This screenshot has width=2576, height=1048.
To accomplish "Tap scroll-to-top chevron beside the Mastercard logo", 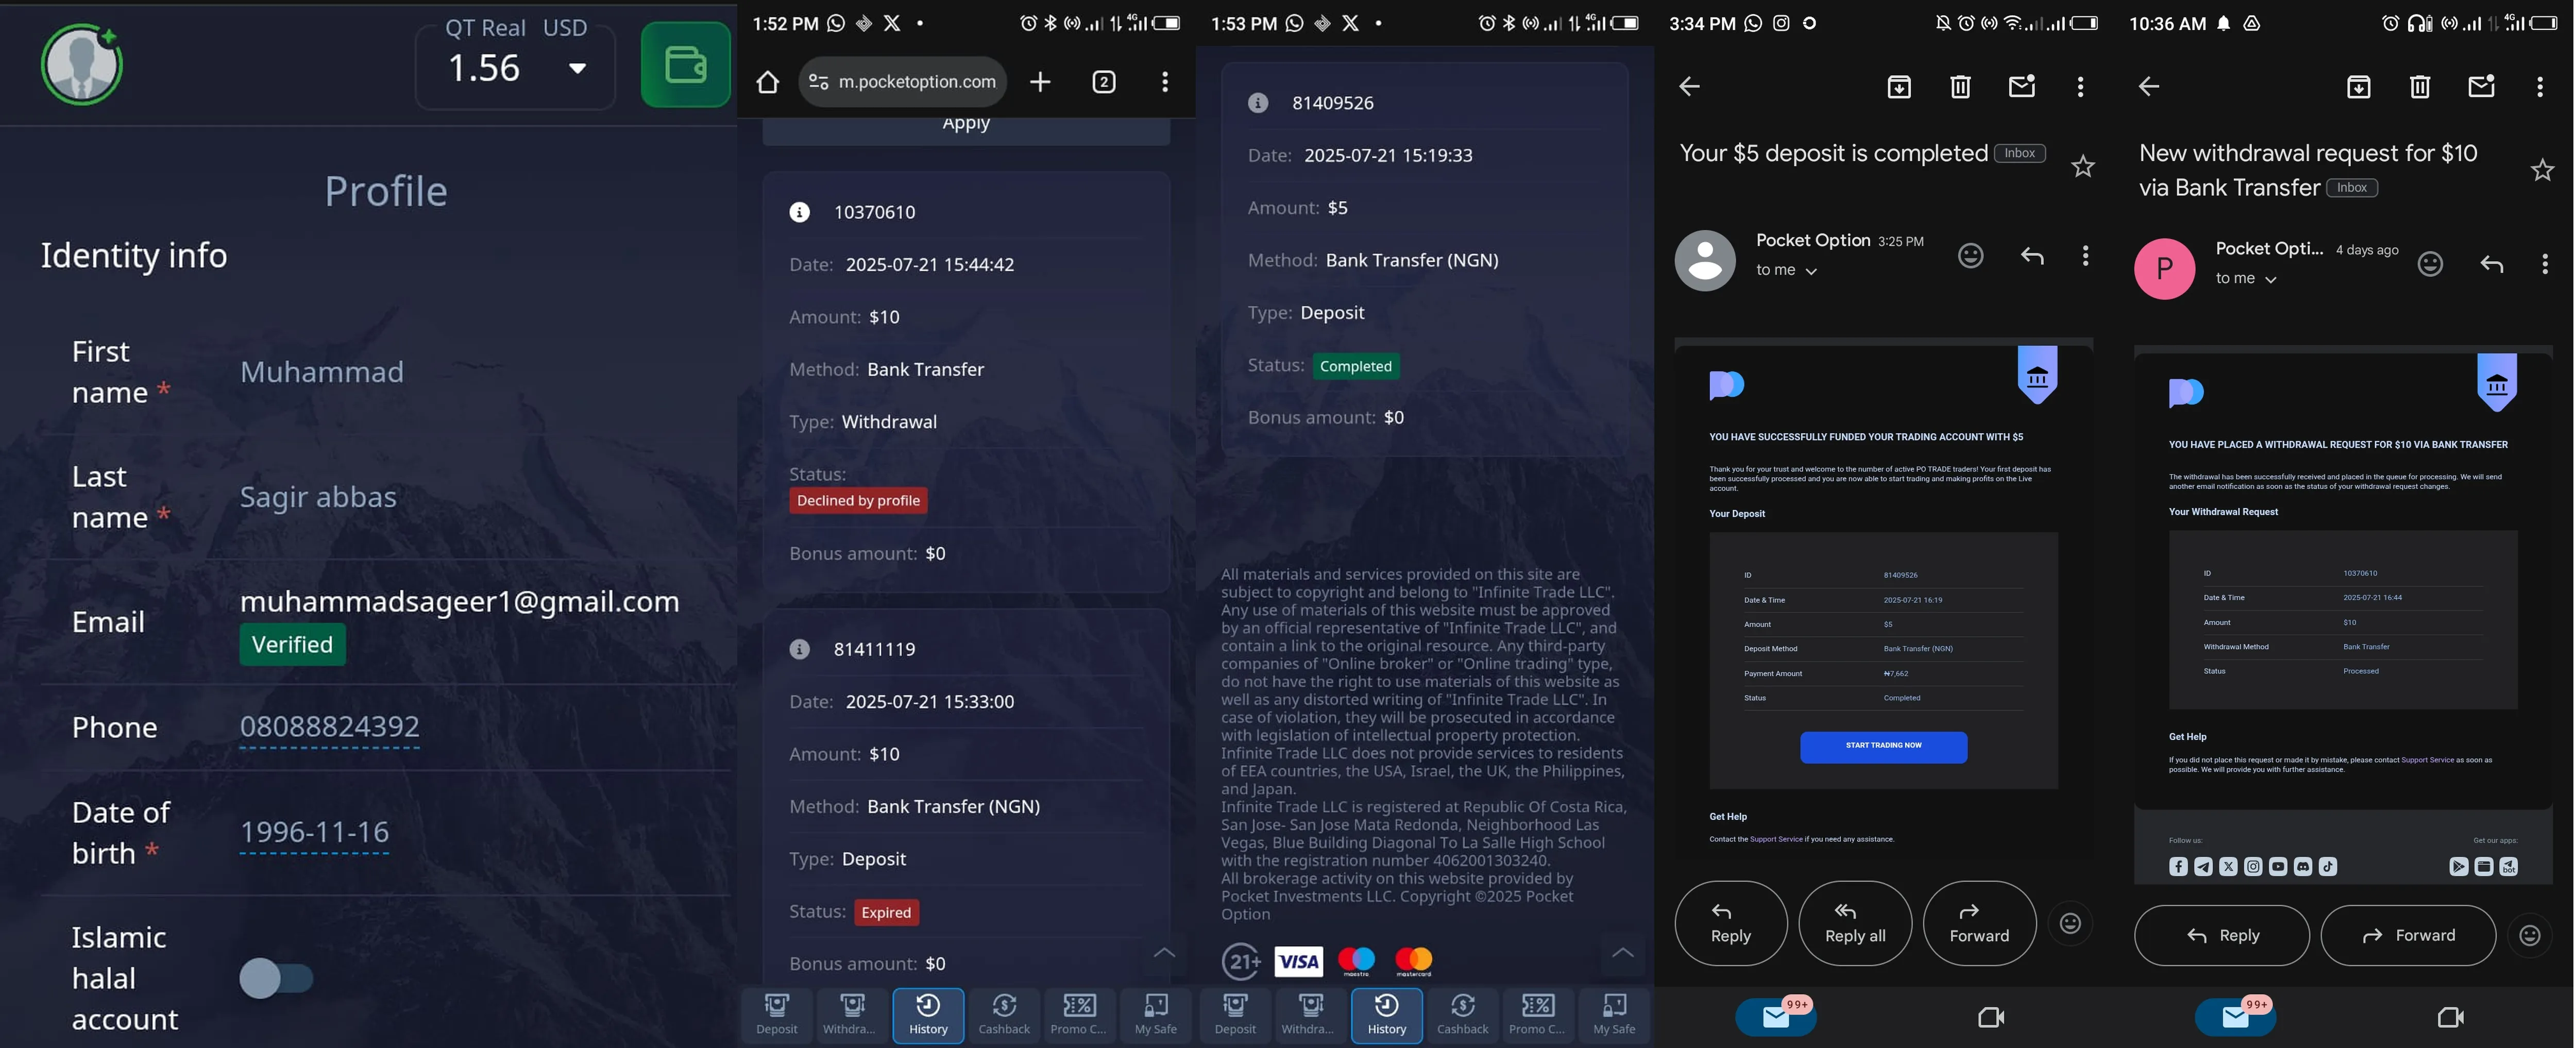I will [1622, 953].
